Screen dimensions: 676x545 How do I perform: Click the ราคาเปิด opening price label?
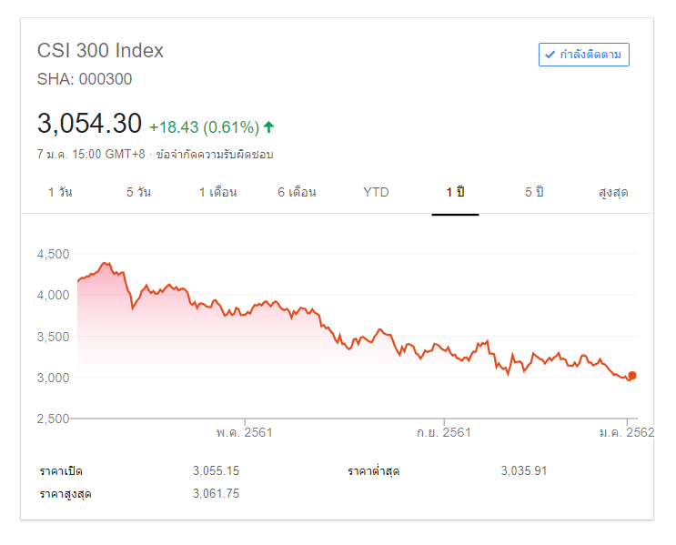pos(67,471)
